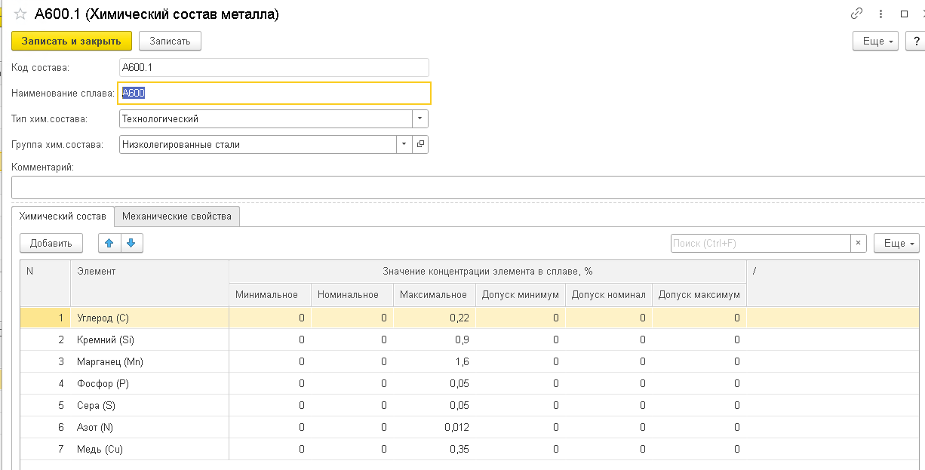
Task: Select the Азот (N) row
Action: pyautogui.click(x=469, y=427)
